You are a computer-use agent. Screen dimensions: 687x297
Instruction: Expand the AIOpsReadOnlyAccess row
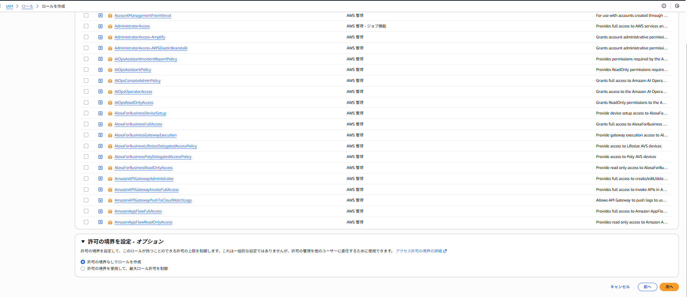pos(100,102)
